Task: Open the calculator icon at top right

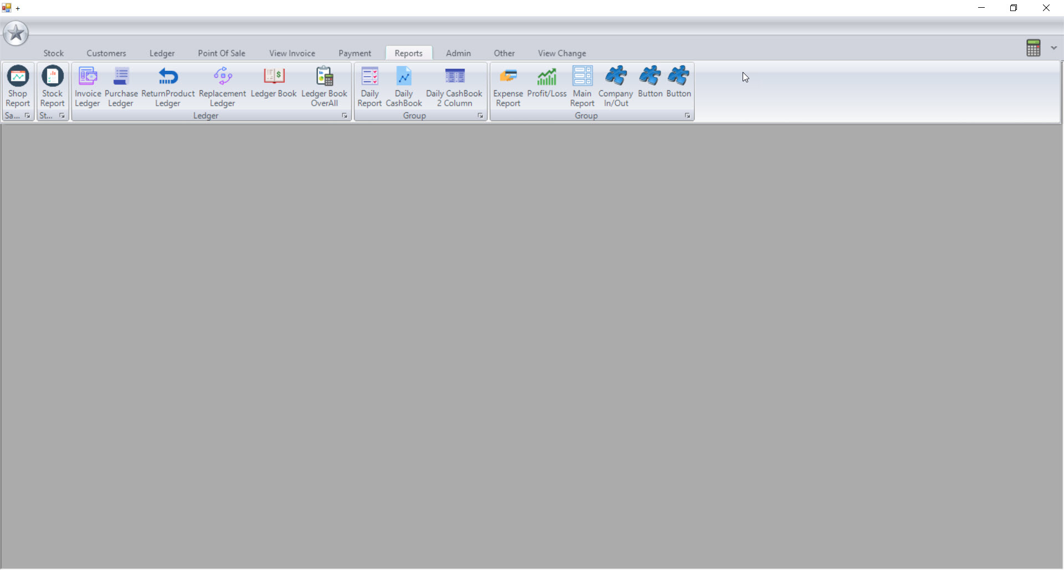Action: coord(1033,48)
